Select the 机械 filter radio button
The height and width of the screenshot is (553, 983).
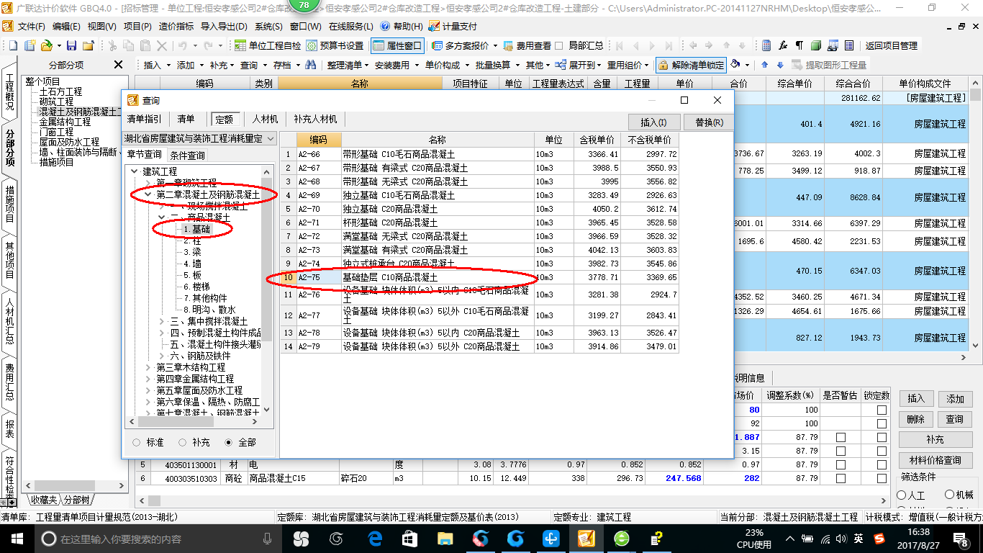pyautogui.click(x=949, y=495)
